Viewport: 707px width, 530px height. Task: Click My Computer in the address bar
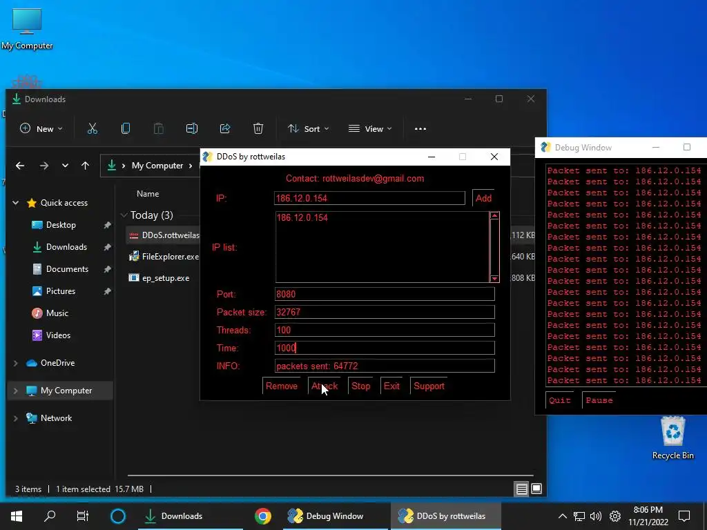coord(157,166)
